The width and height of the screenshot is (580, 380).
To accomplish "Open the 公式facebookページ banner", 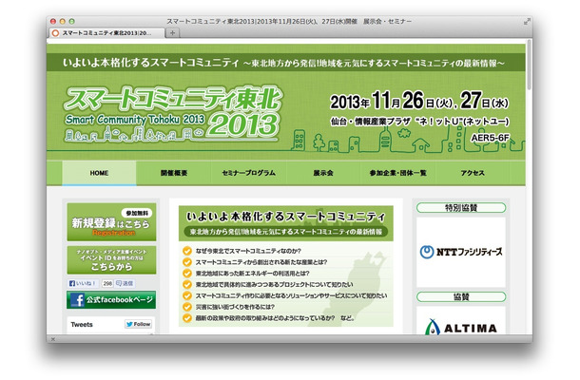I will pos(111,300).
